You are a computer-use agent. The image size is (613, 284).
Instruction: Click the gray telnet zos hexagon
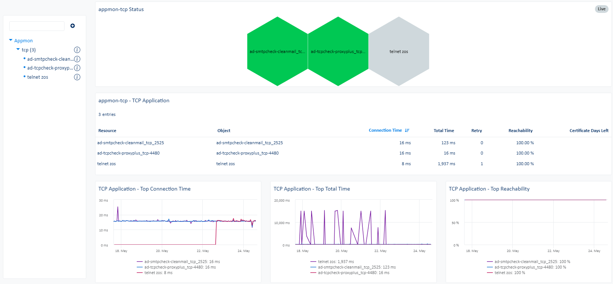click(x=398, y=52)
